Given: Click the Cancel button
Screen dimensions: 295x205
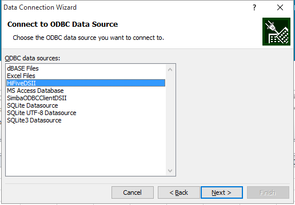Looking at the screenshot, I should pos(133,192).
